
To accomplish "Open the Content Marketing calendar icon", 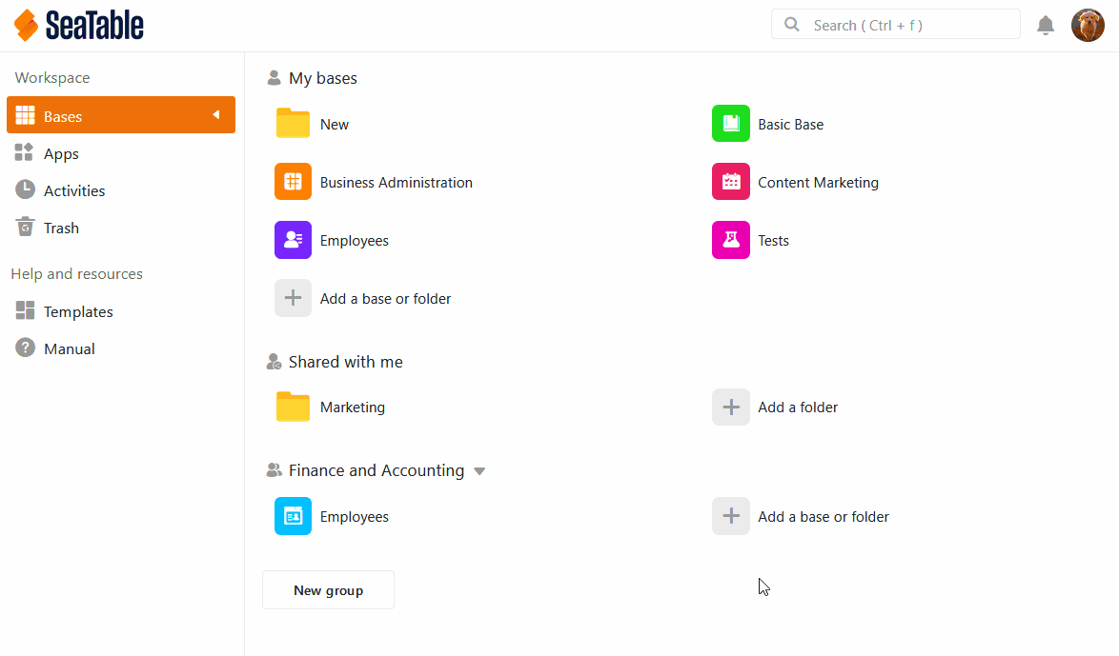I will 731,182.
